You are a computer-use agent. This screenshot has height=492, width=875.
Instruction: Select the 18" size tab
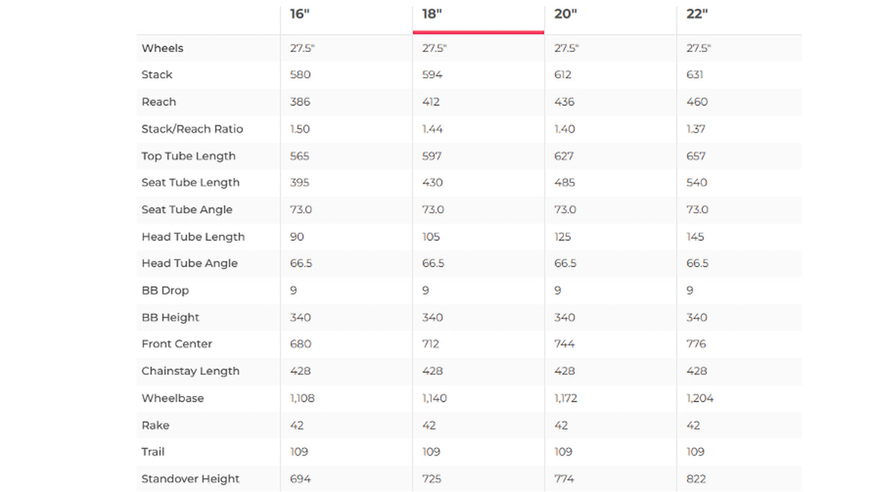[x=432, y=15]
